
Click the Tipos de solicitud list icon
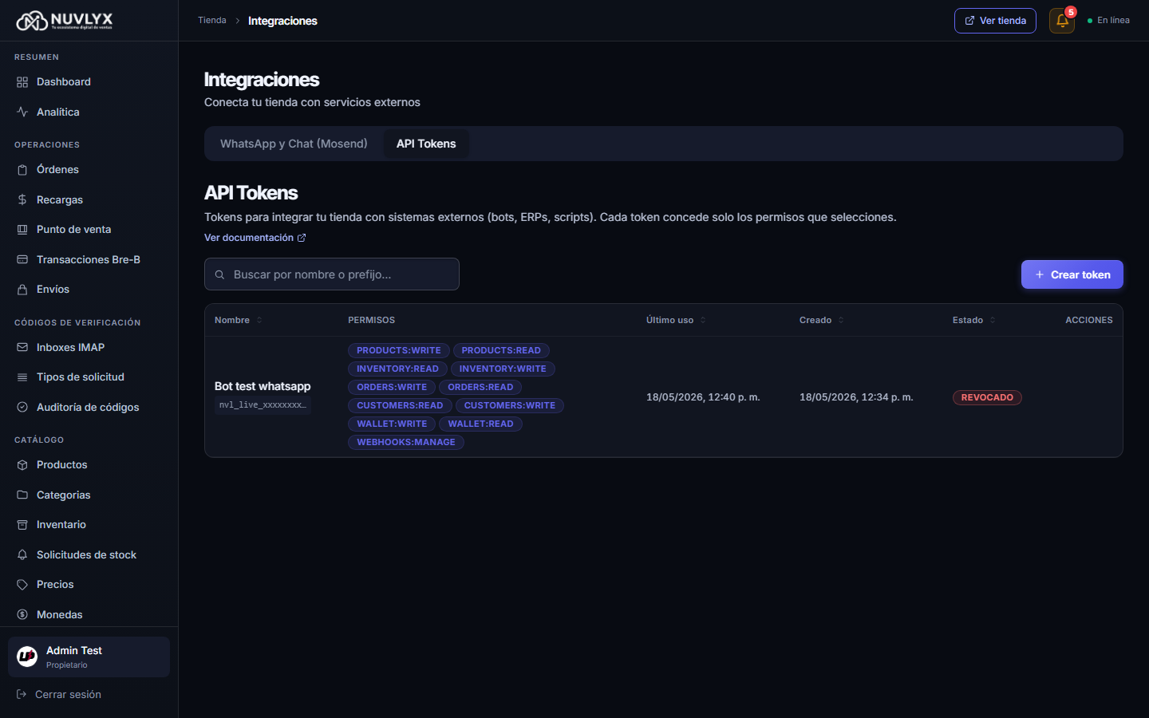point(22,377)
